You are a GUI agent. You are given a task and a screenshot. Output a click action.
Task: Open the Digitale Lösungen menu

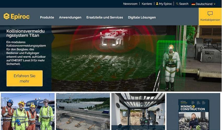[x=142, y=17]
